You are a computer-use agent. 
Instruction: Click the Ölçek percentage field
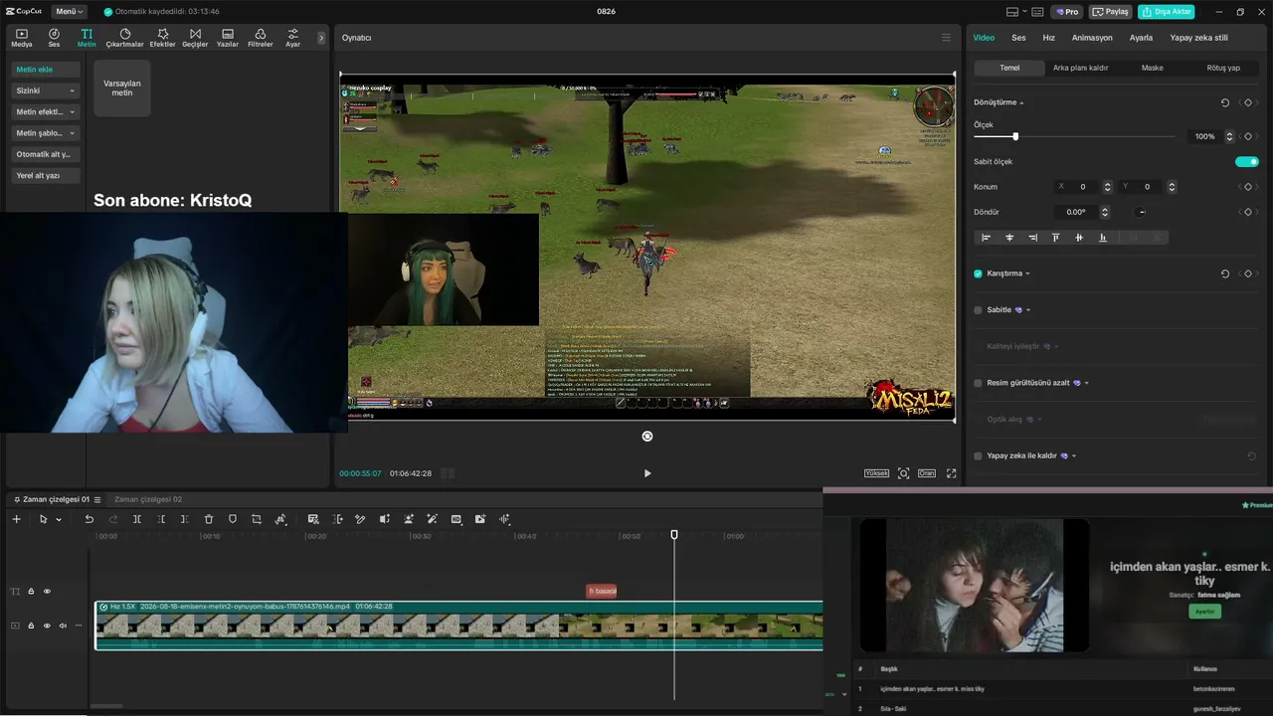click(x=1204, y=136)
